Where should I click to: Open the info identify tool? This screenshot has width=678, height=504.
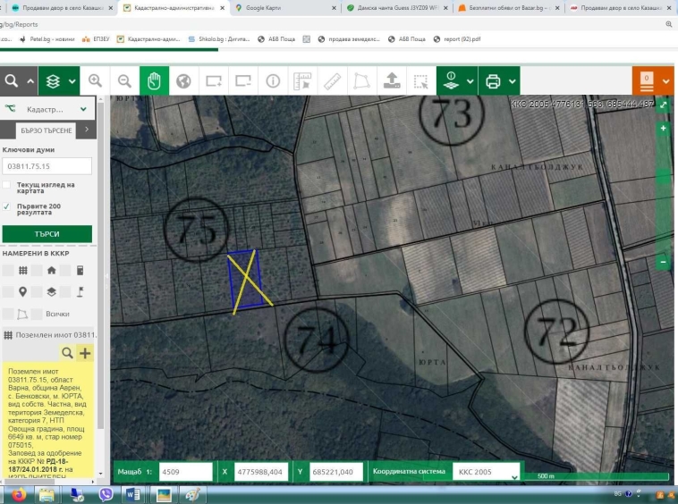[272, 81]
